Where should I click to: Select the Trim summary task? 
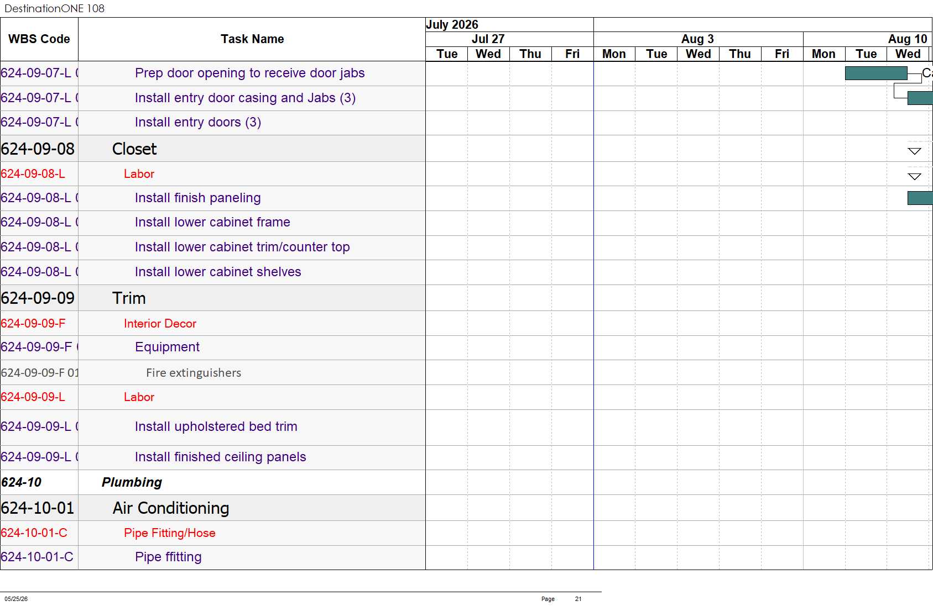(129, 298)
